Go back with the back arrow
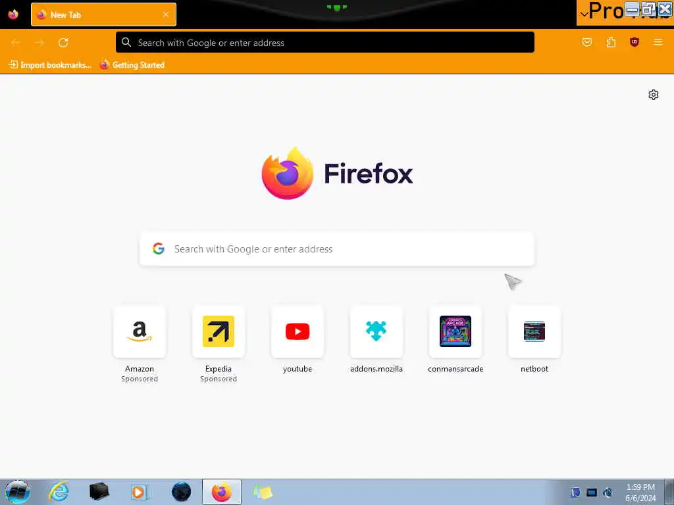The height and width of the screenshot is (505, 674). pyautogui.click(x=16, y=43)
